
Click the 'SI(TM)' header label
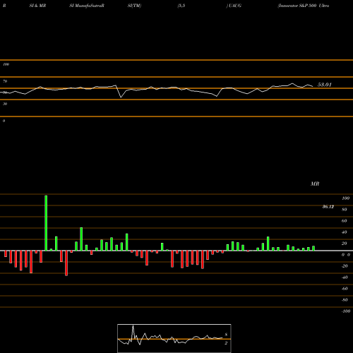(x=134, y=6)
